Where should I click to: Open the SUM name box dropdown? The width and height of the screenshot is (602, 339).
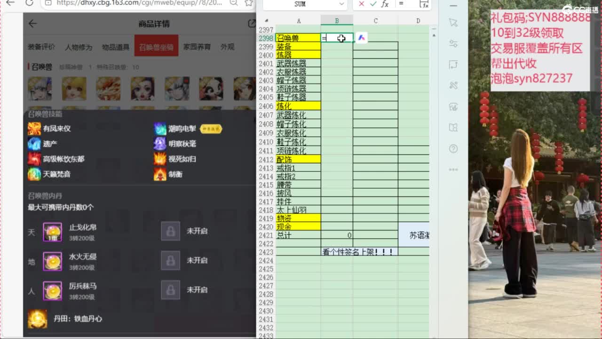(341, 4)
